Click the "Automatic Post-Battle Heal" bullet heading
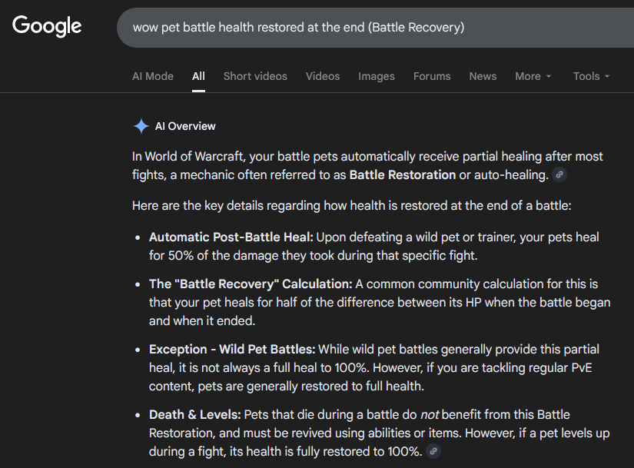 tap(231, 237)
